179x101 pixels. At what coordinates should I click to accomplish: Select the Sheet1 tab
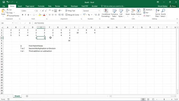click(17, 96)
